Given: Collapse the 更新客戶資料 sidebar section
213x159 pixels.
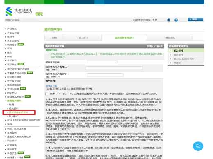Looking at the screenshot, I should click(x=14, y=101).
